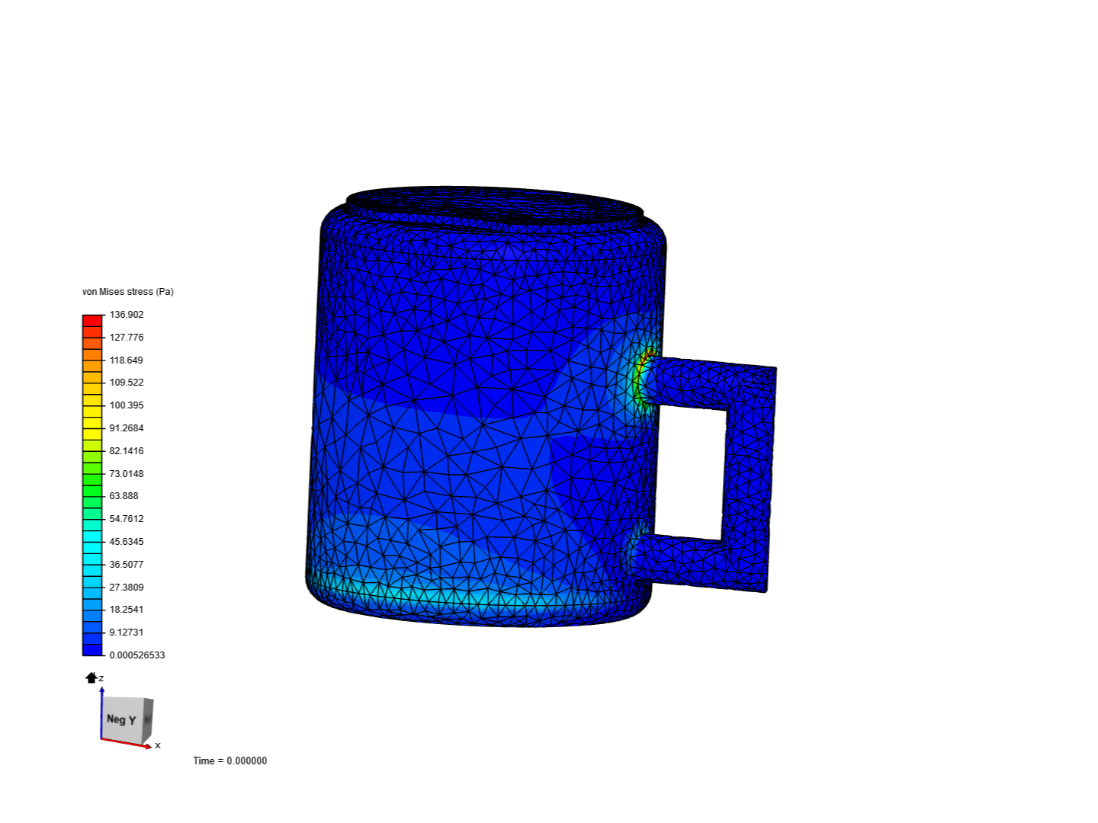The width and height of the screenshot is (1098, 823).
Task: Click legend value 118.649
Action: tap(127, 360)
